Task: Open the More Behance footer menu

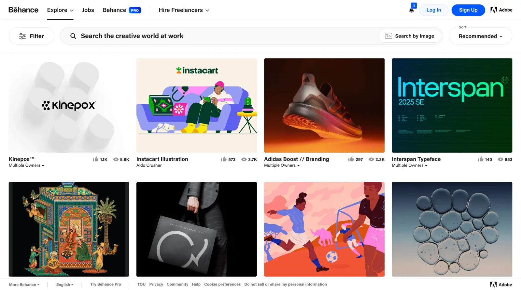Action: (24, 284)
